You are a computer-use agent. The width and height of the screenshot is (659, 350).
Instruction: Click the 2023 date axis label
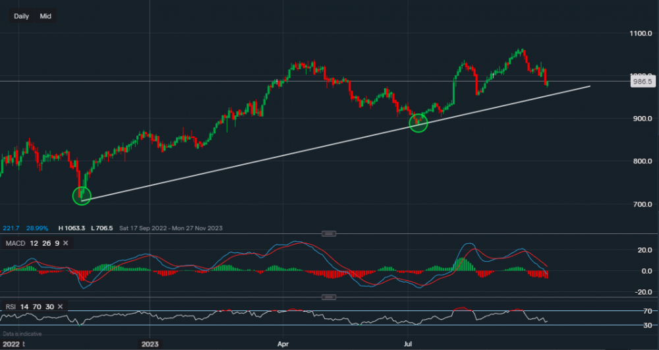150,343
